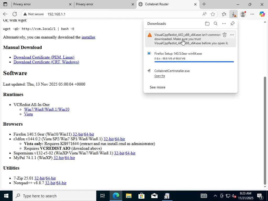The width and height of the screenshot is (268, 201).
Task: Download 7-Zip 32-bit link
Action: click(40, 178)
